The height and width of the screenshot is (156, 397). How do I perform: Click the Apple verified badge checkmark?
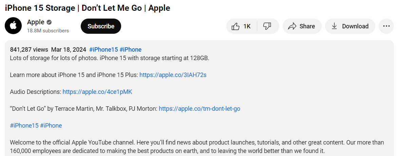[x=49, y=22]
